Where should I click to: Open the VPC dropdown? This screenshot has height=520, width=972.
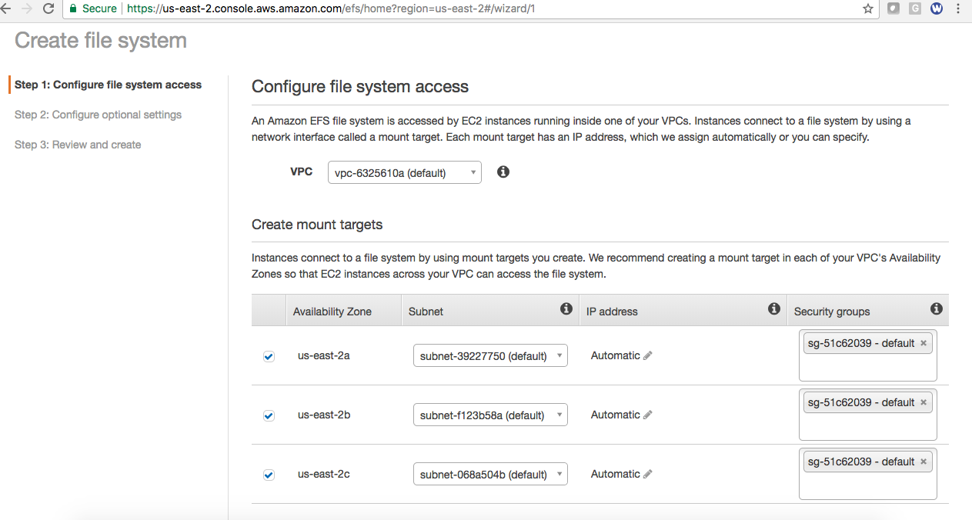tap(405, 172)
